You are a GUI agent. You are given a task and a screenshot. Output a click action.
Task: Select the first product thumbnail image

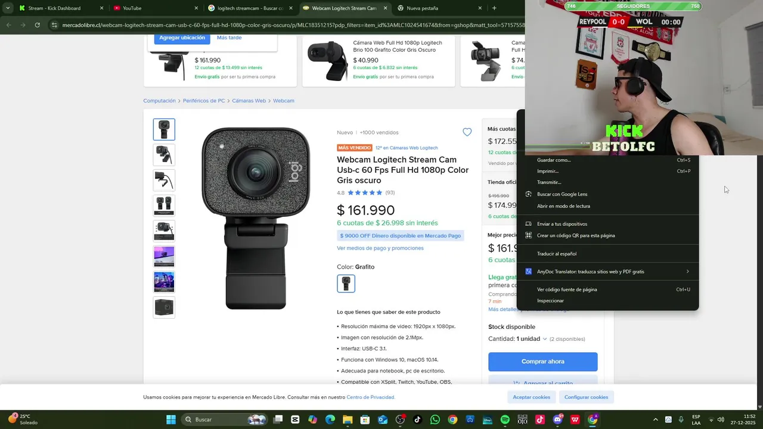(x=164, y=129)
